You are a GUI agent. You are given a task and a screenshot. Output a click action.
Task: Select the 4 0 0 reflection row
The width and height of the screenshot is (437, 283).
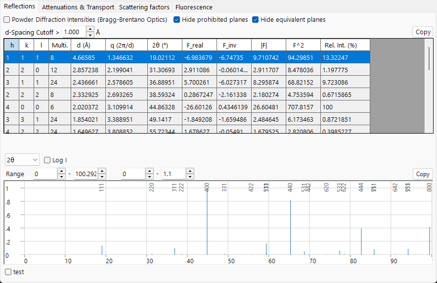pos(187,107)
